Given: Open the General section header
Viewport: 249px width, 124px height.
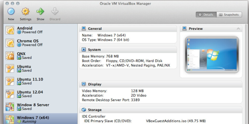Looking at the screenshot, I should click(x=128, y=29).
